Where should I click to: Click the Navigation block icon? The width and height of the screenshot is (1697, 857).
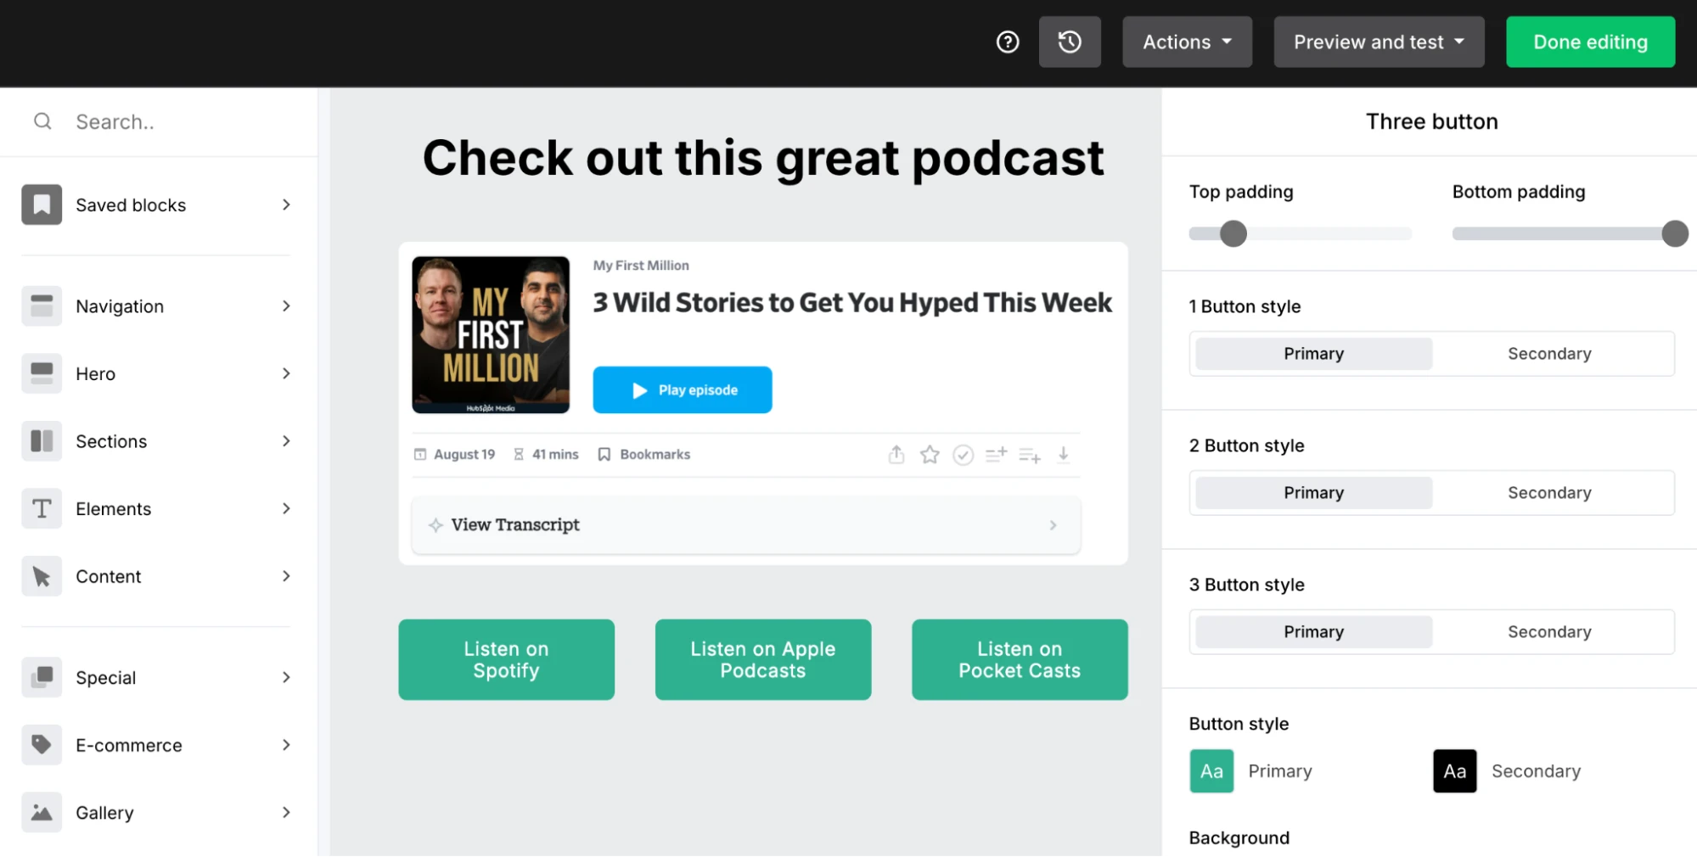pos(42,306)
